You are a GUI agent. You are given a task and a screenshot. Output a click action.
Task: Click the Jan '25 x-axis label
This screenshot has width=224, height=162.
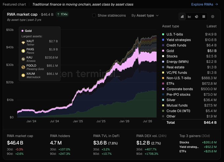[x=78, y=121]
